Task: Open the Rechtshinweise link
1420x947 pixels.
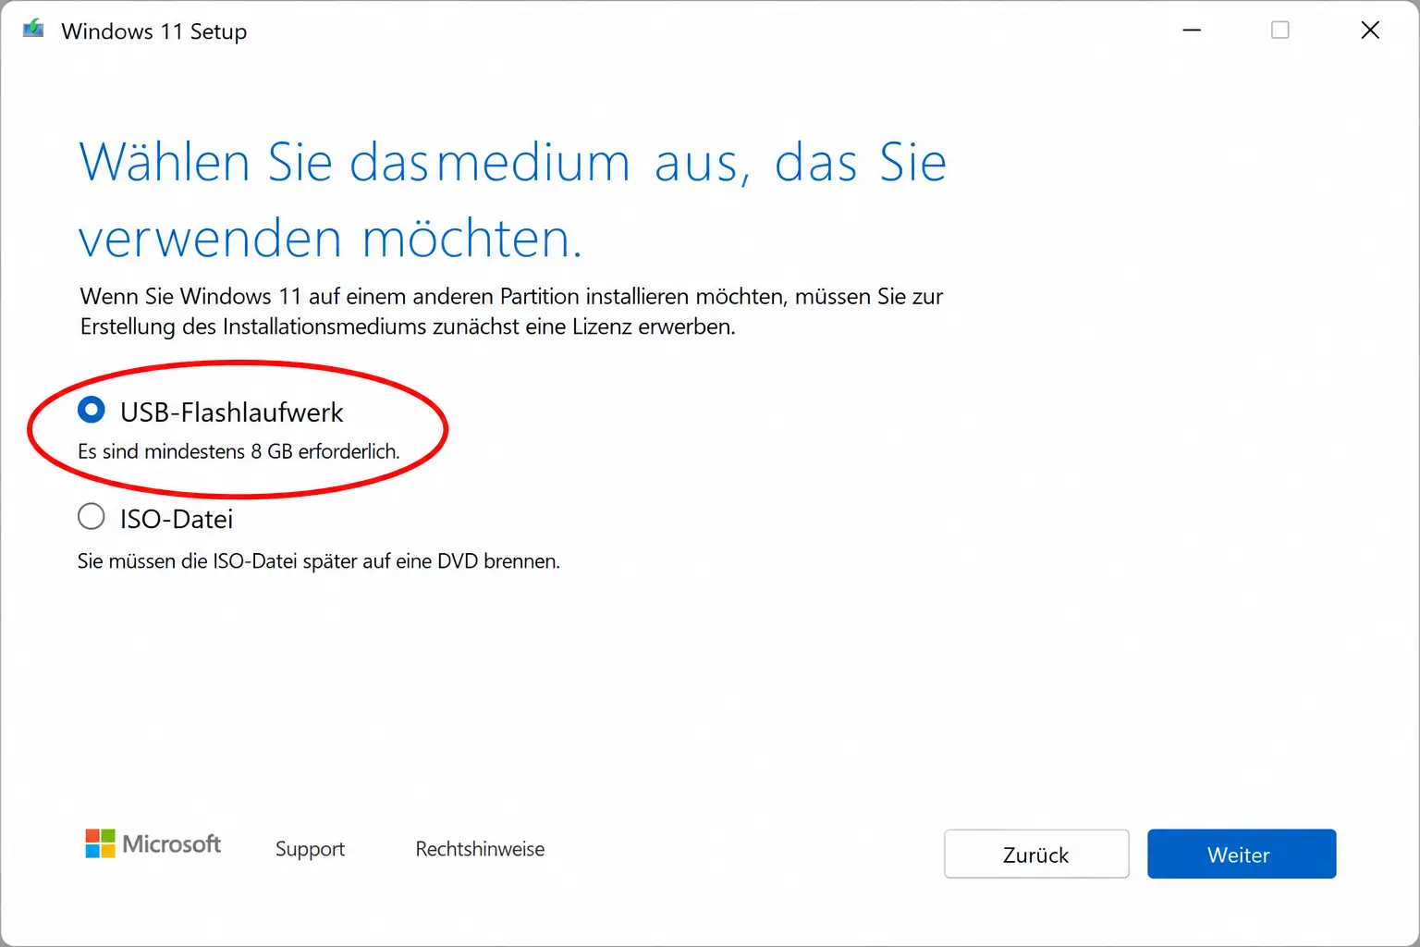Action: tap(480, 849)
